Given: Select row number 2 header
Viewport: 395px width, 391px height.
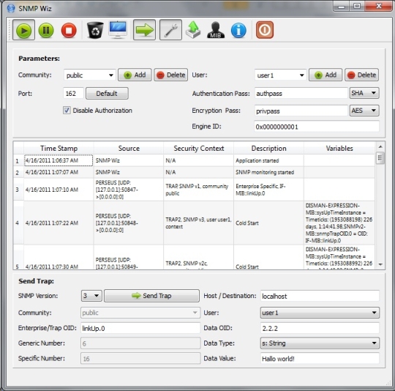Looking at the screenshot, I should (x=18, y=172).
